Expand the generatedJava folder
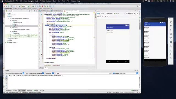 (x=7, y=39)
